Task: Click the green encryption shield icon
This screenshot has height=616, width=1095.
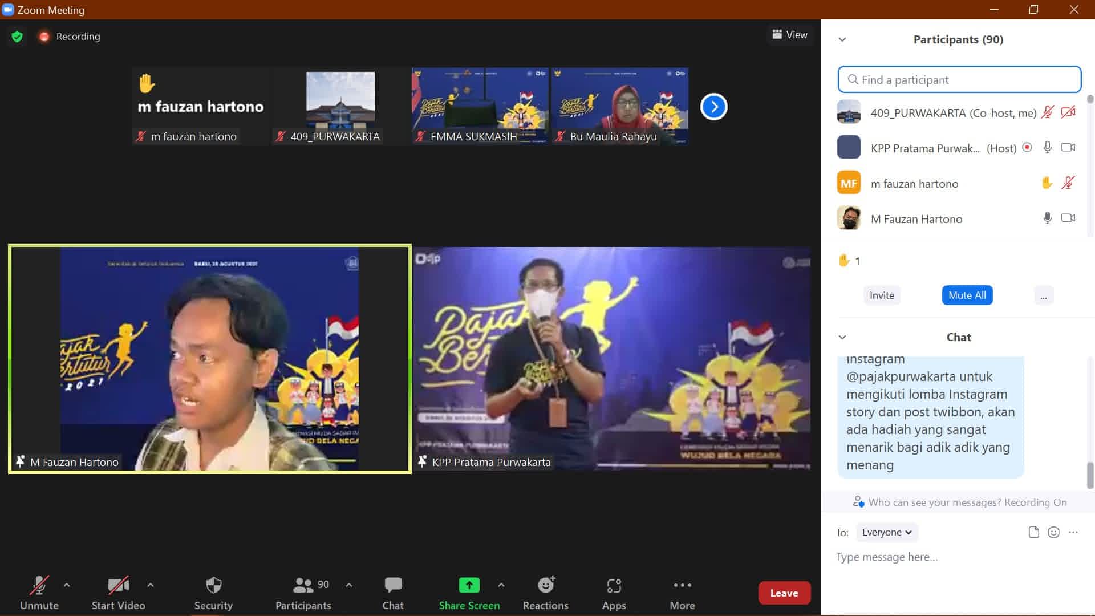Action: pos(17,37)
